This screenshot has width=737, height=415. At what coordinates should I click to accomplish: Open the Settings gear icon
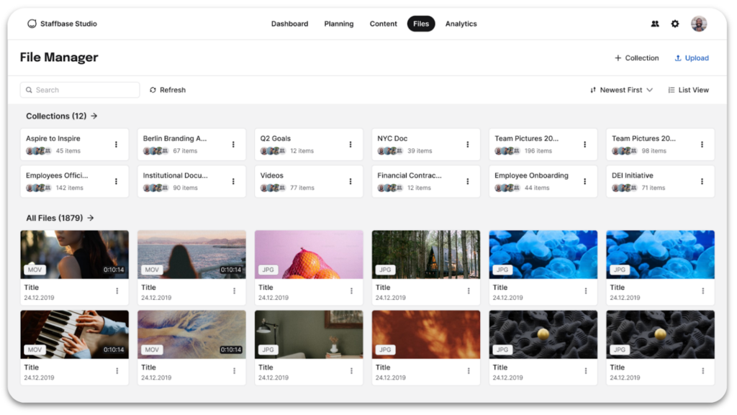(675, 24)
